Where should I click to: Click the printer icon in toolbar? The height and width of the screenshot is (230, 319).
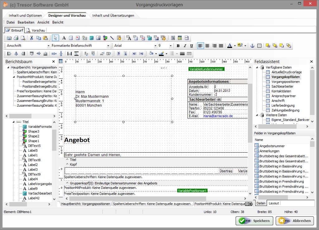[16, 38]
